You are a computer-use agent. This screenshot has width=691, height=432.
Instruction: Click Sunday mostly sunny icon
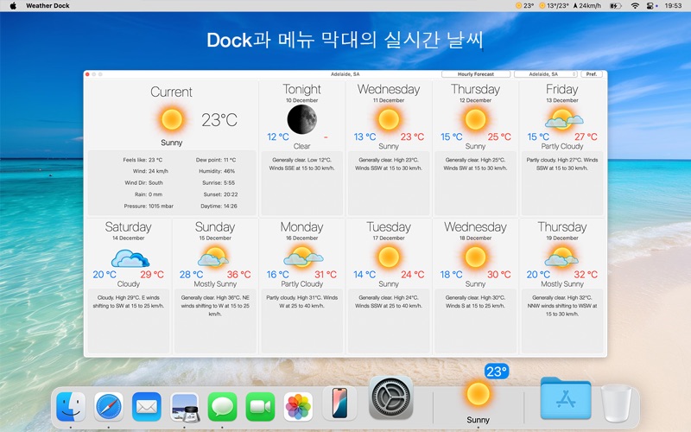[213, 257]
